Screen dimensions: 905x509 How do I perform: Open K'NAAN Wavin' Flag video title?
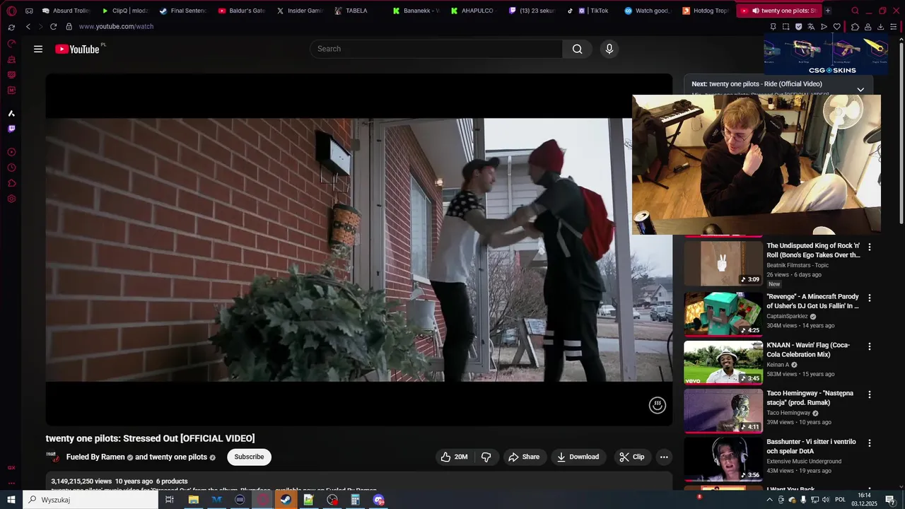tap(808, 350)
